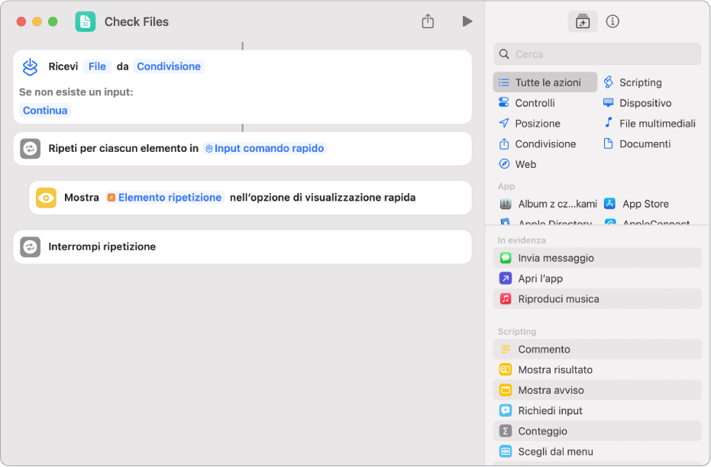This screenshot has width=711, height=467.
Task: Add the Commento action
Action: click(597, 349)
